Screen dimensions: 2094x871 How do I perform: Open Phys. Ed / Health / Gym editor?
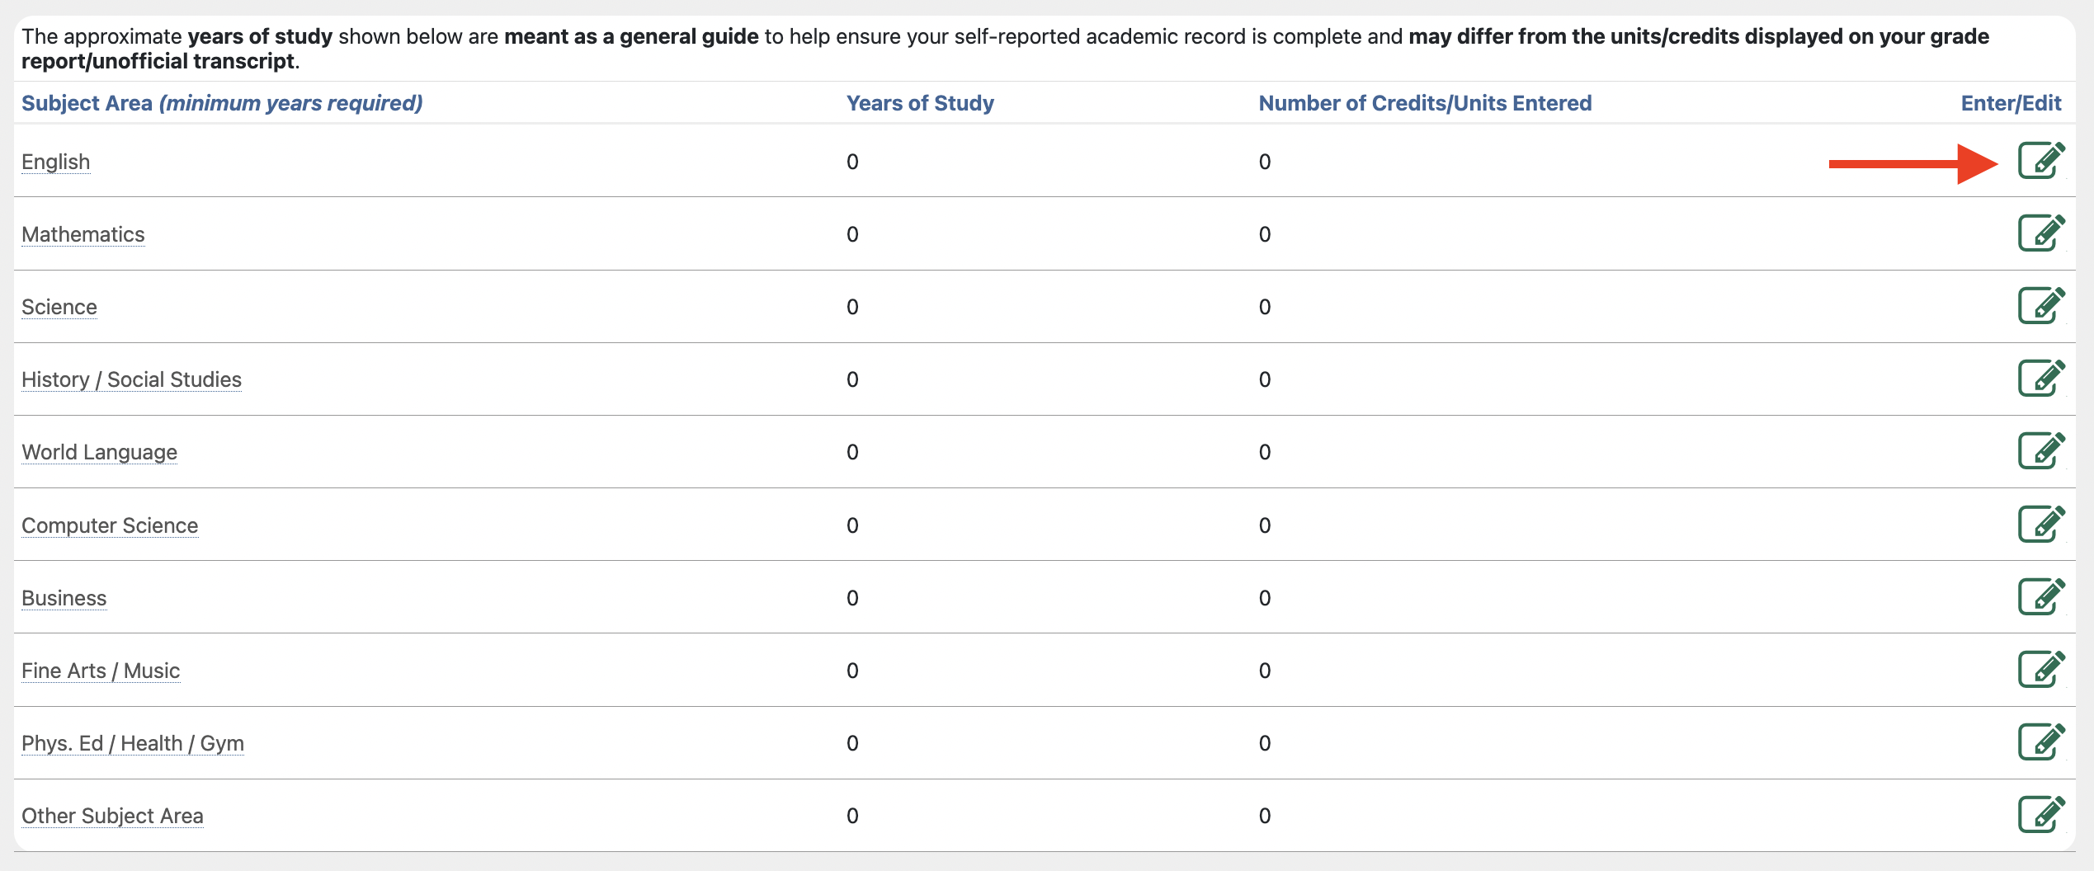pos(2040,742)
